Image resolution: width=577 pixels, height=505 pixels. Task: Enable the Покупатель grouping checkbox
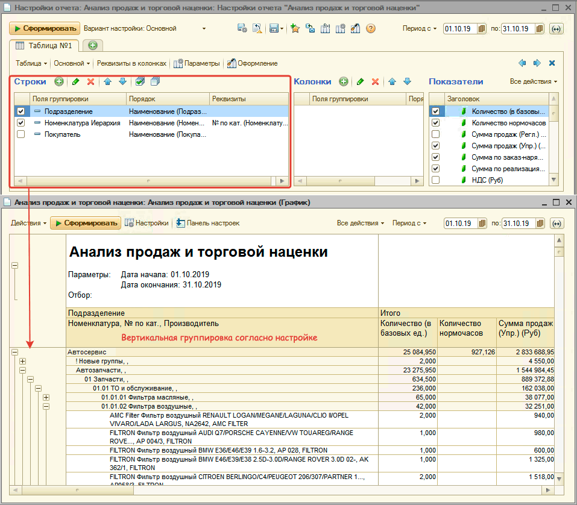point(21,134)
